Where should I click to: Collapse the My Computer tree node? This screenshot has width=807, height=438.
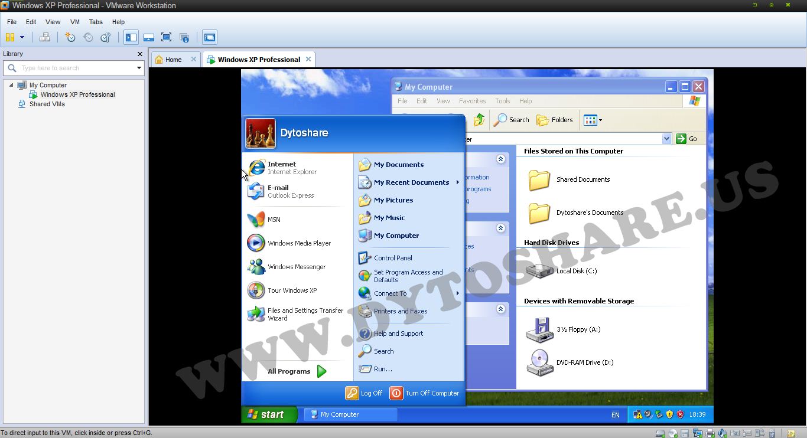11,85
